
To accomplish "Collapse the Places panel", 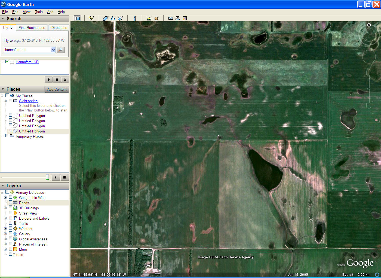I will (3, 89).
